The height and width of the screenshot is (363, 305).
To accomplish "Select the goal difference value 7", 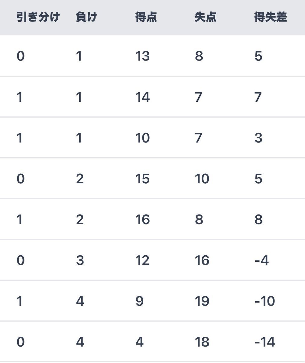I will [258, 97].
